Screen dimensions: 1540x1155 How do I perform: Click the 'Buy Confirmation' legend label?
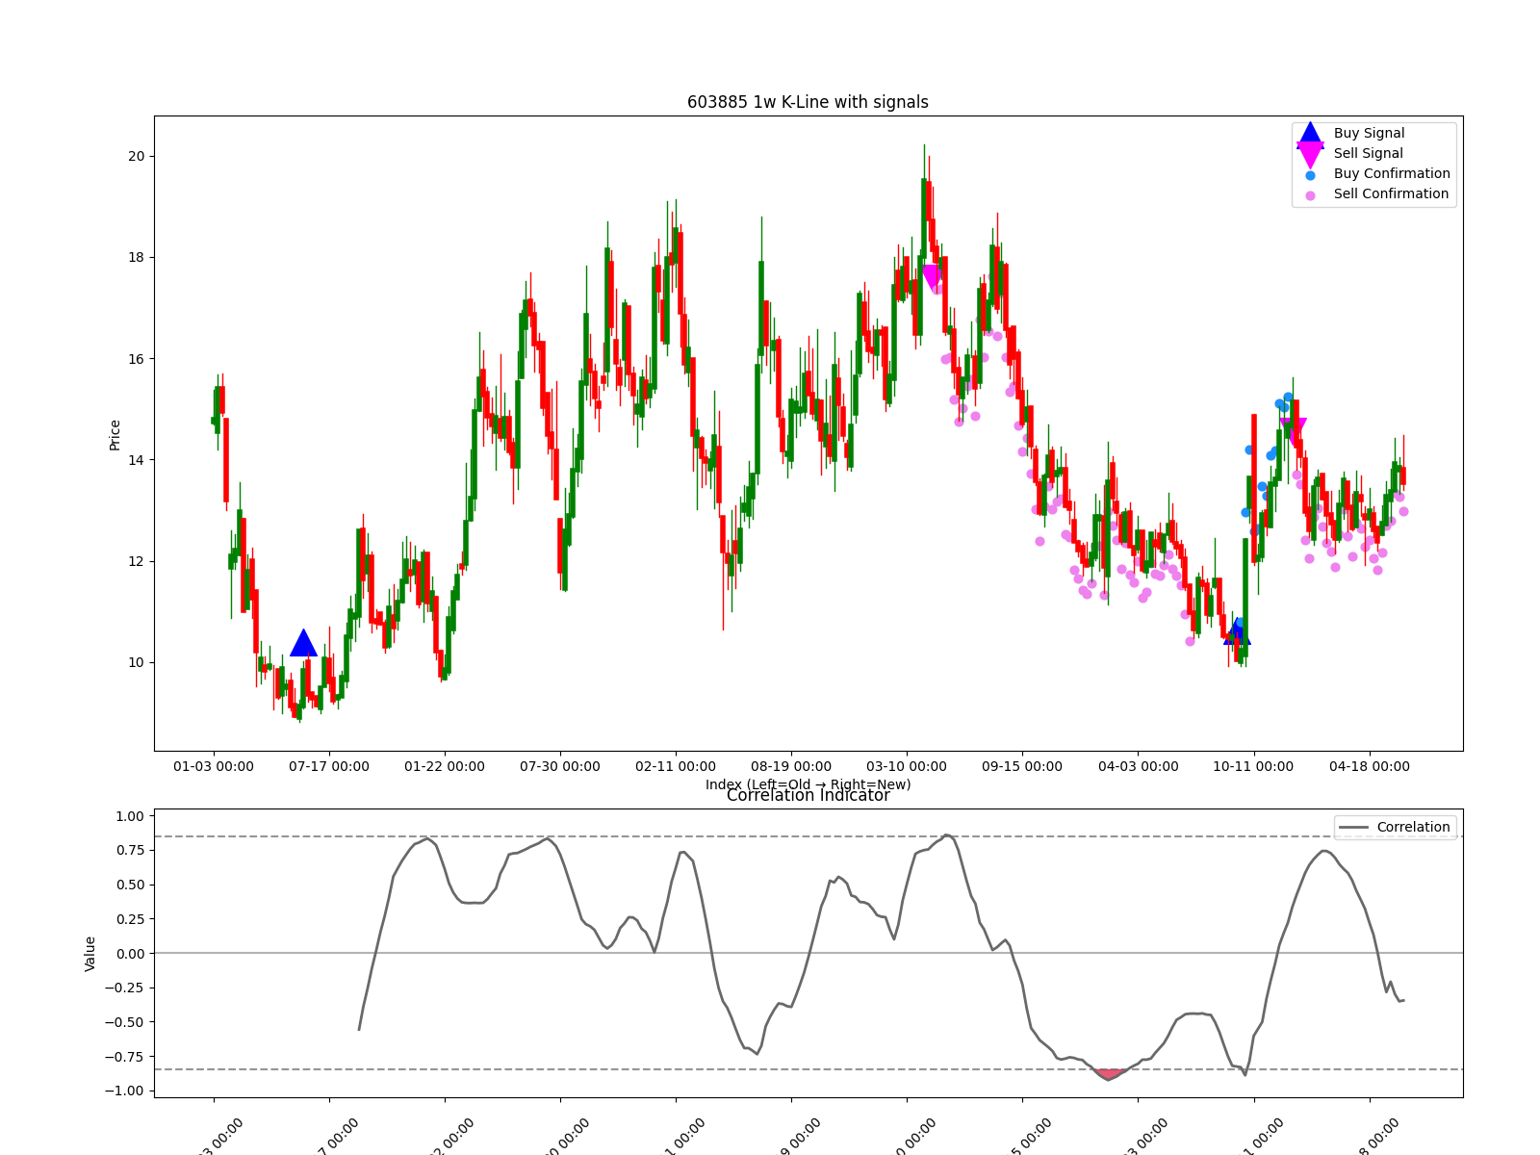[1392, 174]
